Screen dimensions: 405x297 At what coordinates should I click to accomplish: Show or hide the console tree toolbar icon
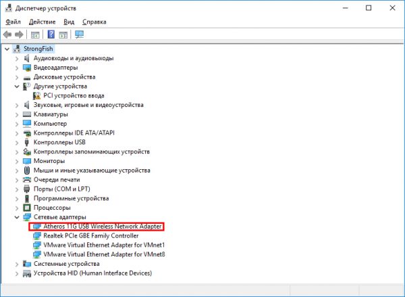click(x=35, y=35)
